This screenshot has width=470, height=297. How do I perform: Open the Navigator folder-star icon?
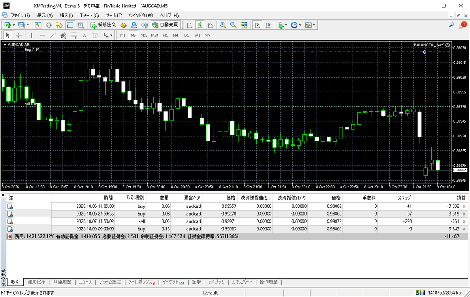point(59,25)
